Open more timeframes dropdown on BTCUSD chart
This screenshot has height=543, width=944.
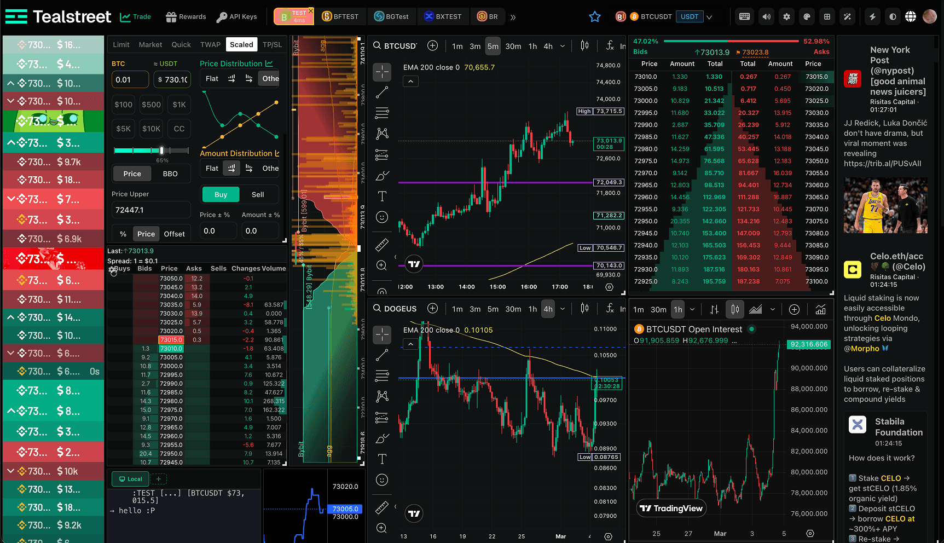tap(563, 46)
